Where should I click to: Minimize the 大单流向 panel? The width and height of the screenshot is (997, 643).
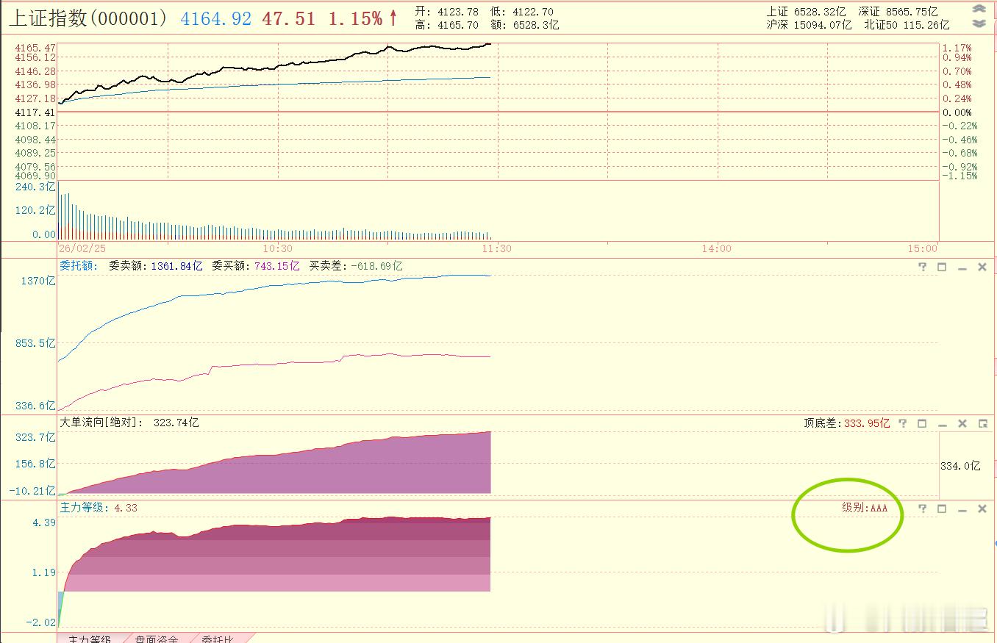[942, 424]
